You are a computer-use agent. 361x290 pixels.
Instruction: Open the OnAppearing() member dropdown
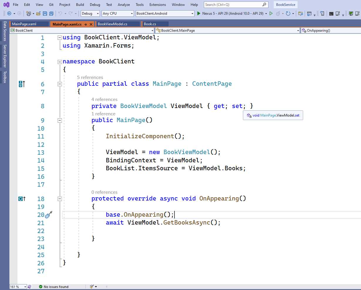pyautogui.click(x=331, y=30)
